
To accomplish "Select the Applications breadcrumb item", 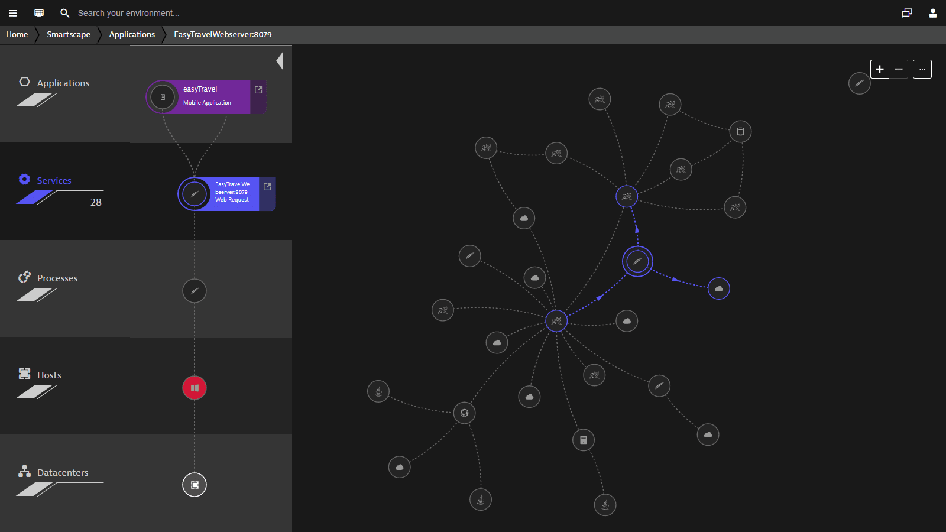I will tap(132, 35).
